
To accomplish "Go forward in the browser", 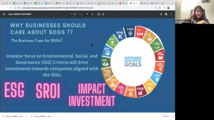I will (x=7, y=8).
